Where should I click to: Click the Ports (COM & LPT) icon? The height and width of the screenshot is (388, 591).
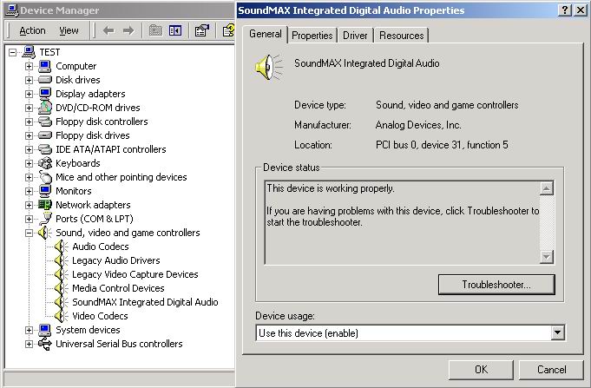[x=46, y=219]
